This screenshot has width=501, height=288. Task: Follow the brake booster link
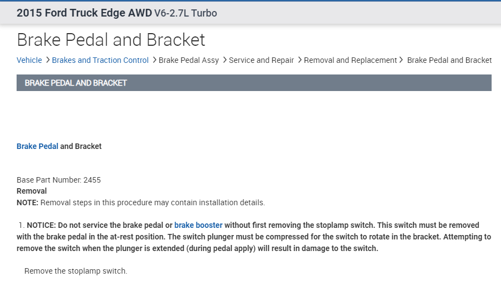(x=198, y=225)
